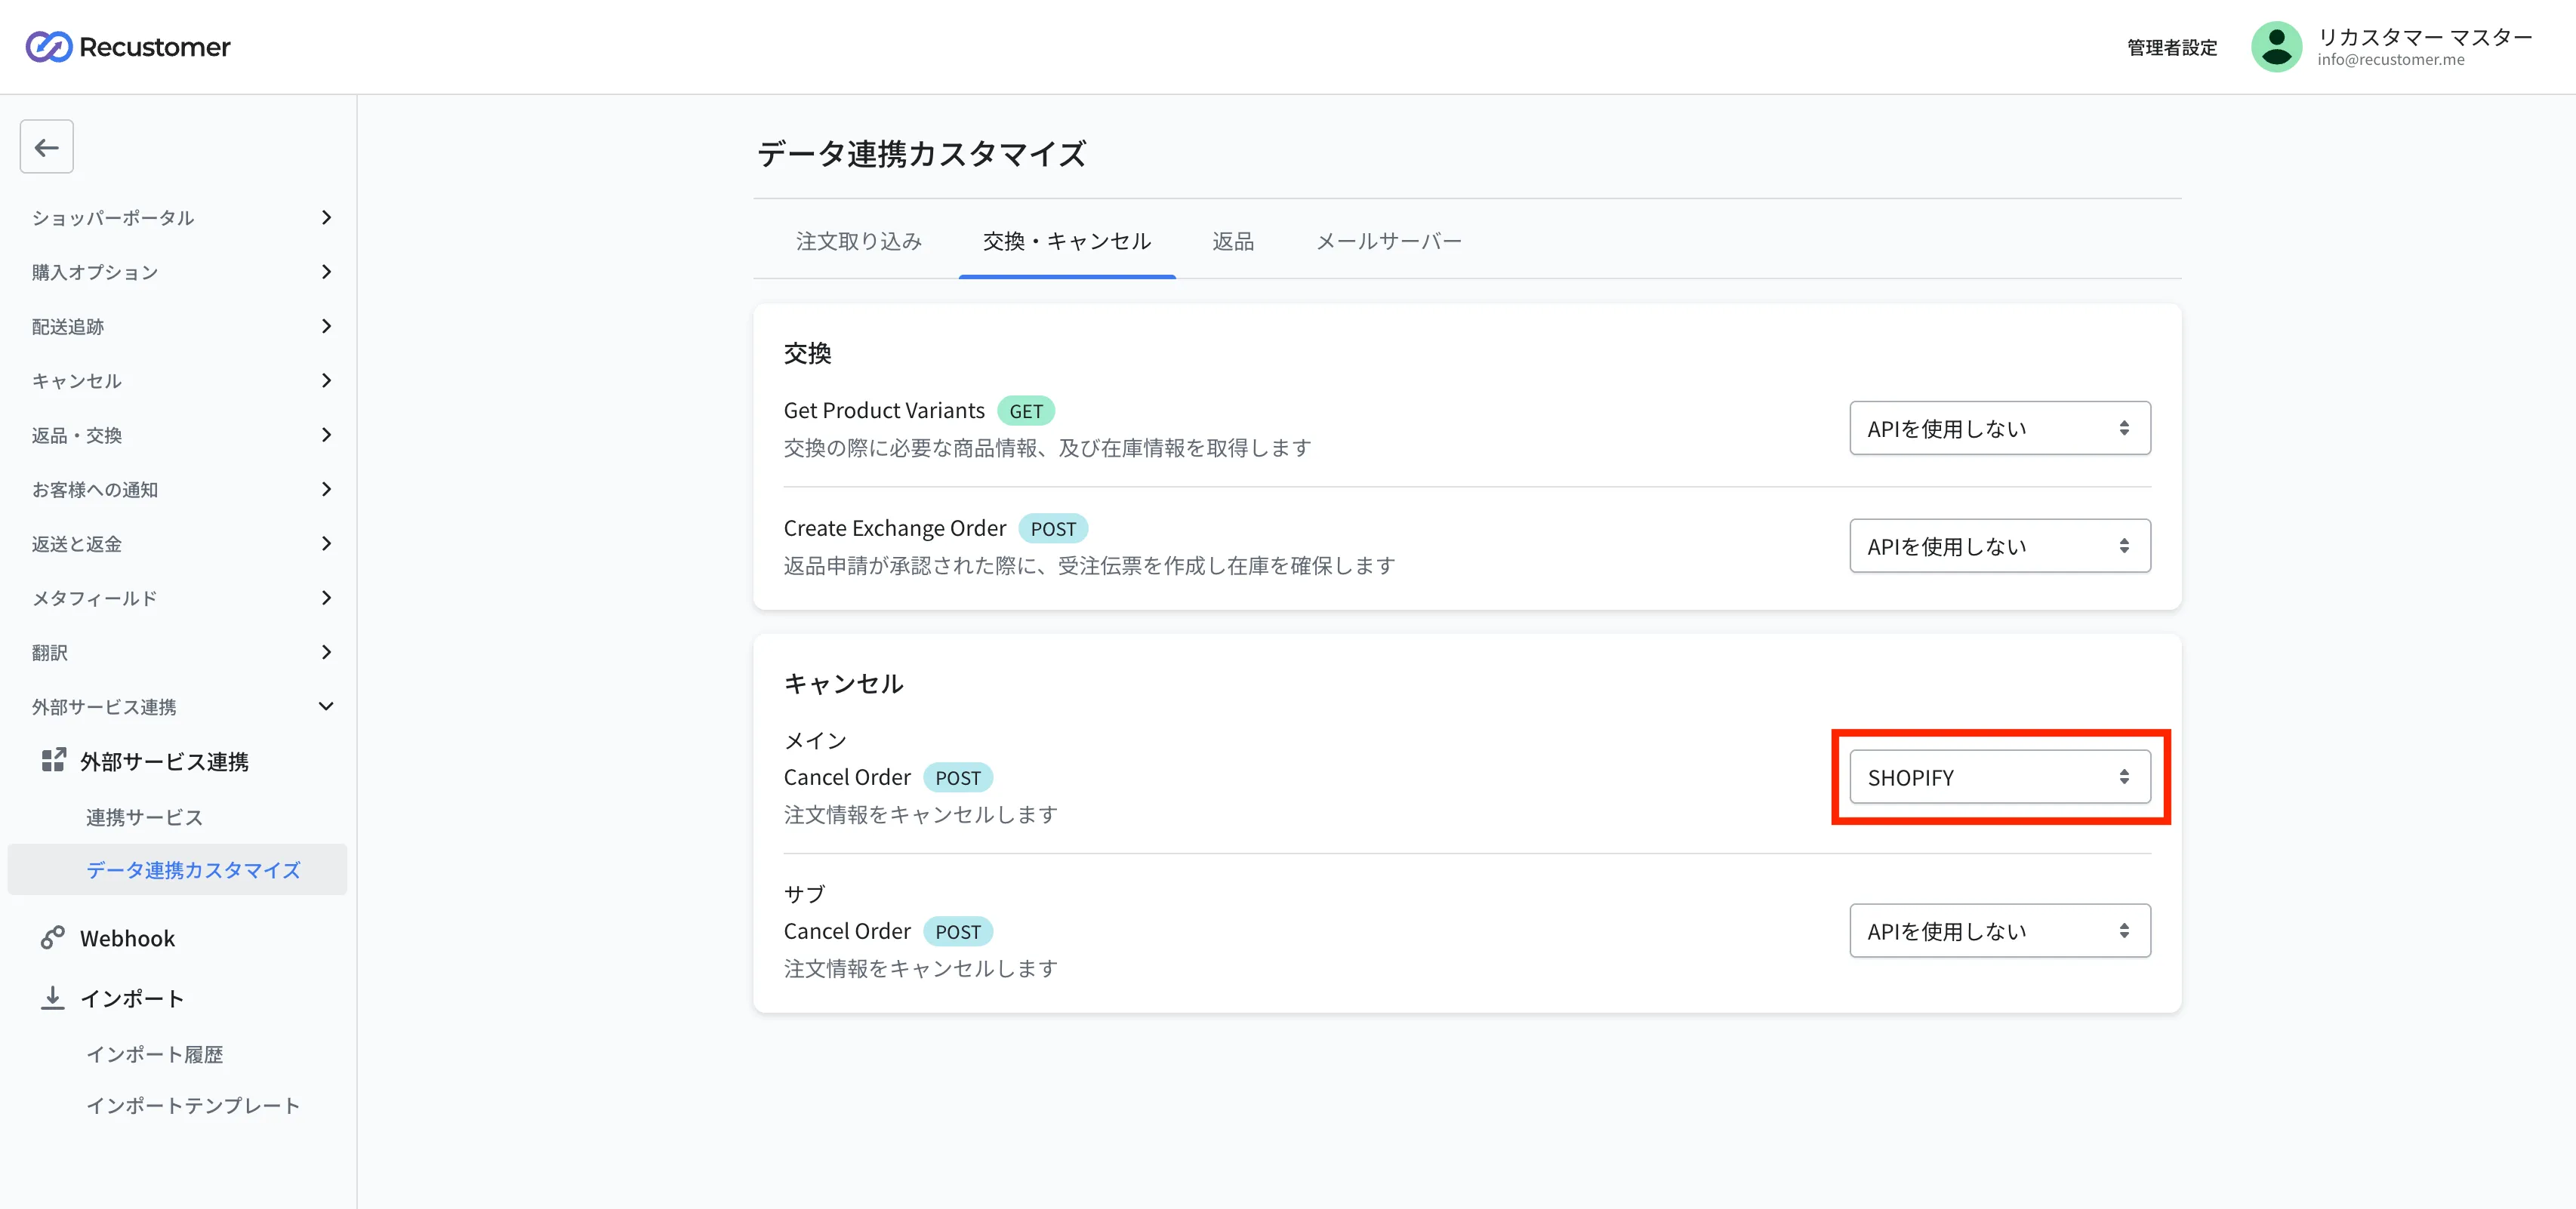2576x1209 pixels.
Task: Open the 連携サービス sidebar item
Action: click(x=144, y=817)
